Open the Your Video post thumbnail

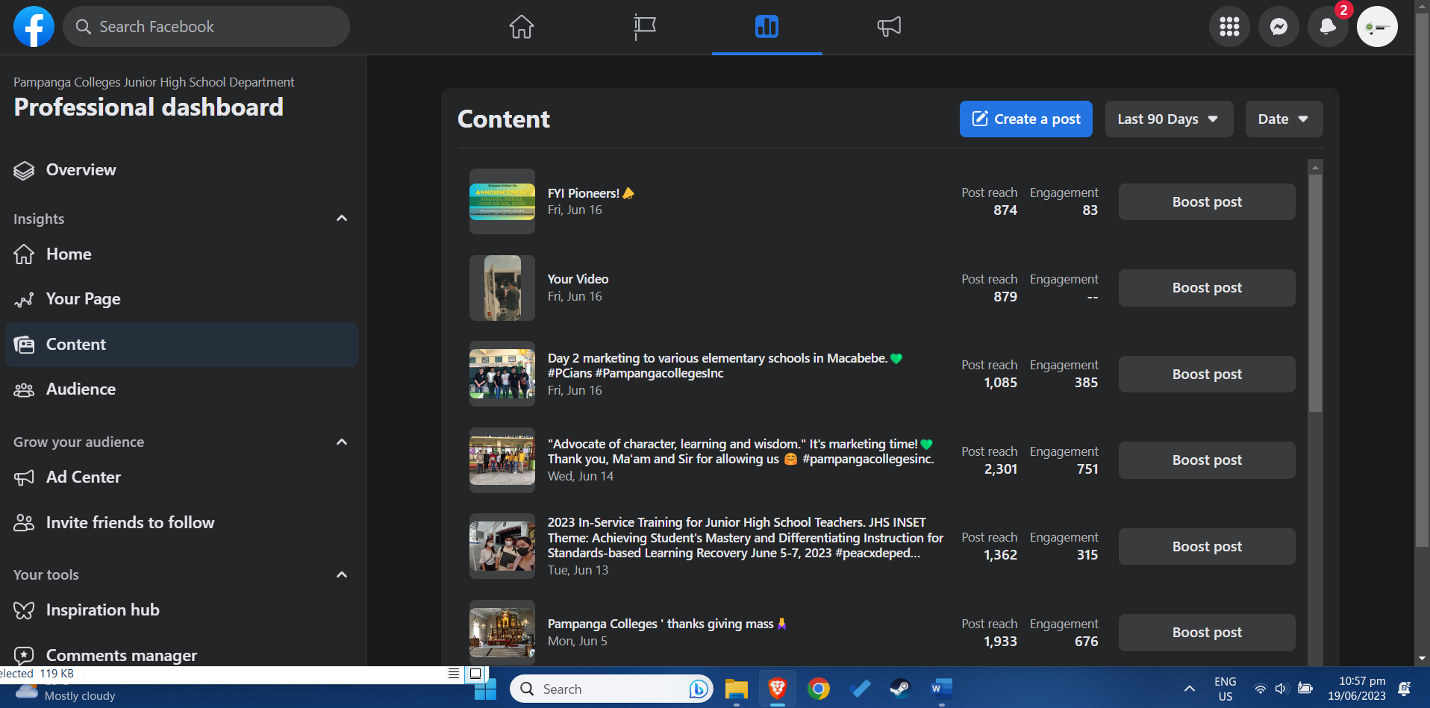click(502, 288)
